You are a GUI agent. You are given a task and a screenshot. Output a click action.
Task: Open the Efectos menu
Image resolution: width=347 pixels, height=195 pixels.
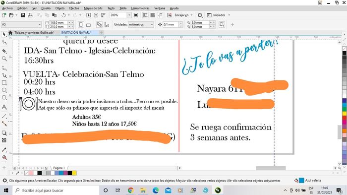[x=74, y=8]
